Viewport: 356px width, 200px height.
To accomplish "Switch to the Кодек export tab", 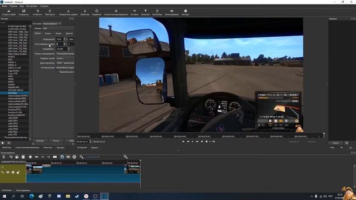I will tap(48, 33).
